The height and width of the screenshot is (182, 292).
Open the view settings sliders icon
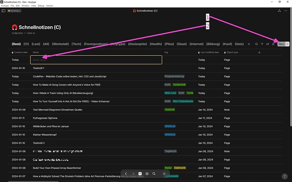273,44
